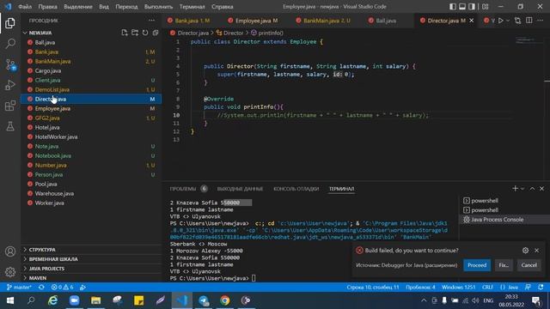
Task: Create new folder in NEWJAVA explorer
Action: point(135,33)
